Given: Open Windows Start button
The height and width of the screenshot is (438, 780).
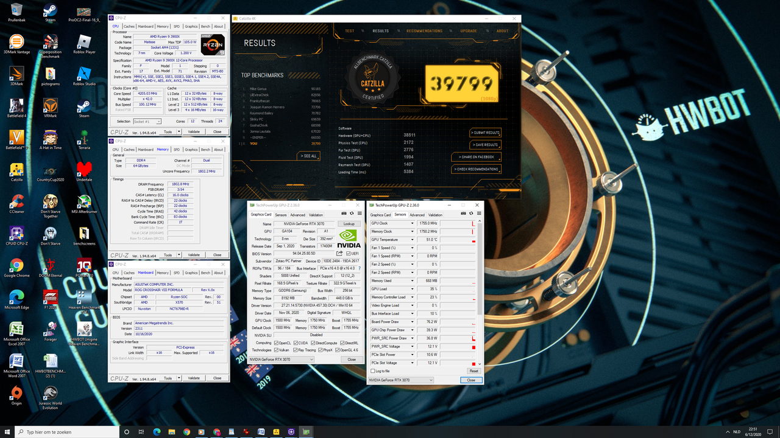Looking at the screenshot, I should tap(8, 432).
